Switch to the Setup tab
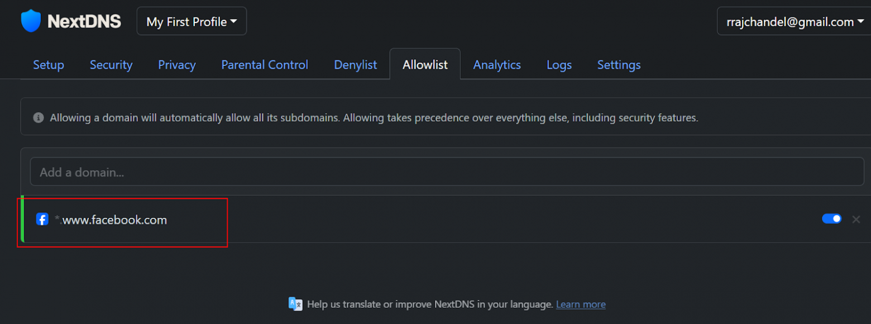This screenshot has height=324, width=871. tap(48, 65)
